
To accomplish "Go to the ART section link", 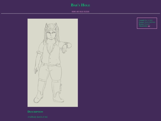I will (78, 11).
